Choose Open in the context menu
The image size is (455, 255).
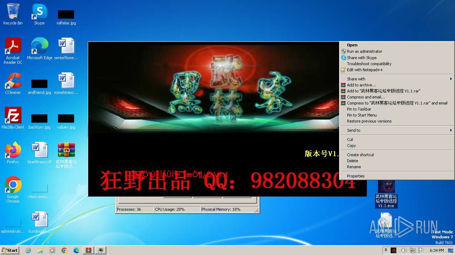click(x=396, y=45)
